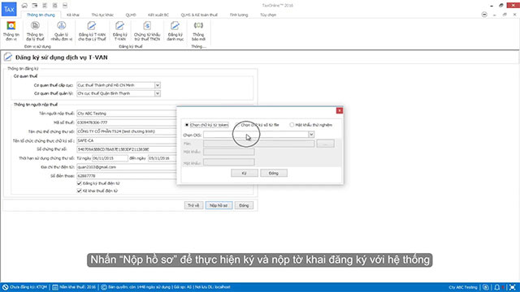Switch to Tính lương tab
This screenshot has height=292, width=520.
[x=239, y=15]
